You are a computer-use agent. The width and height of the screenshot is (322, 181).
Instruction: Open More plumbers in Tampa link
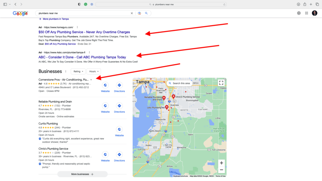click(x=56, y=19)
